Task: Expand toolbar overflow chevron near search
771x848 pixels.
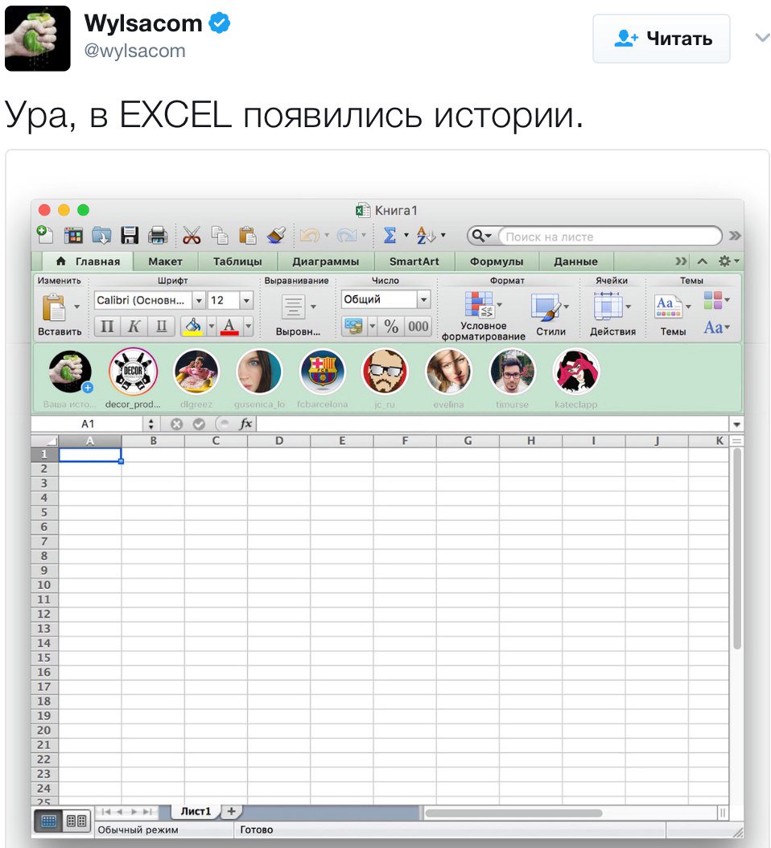Action: click(735, 236)
